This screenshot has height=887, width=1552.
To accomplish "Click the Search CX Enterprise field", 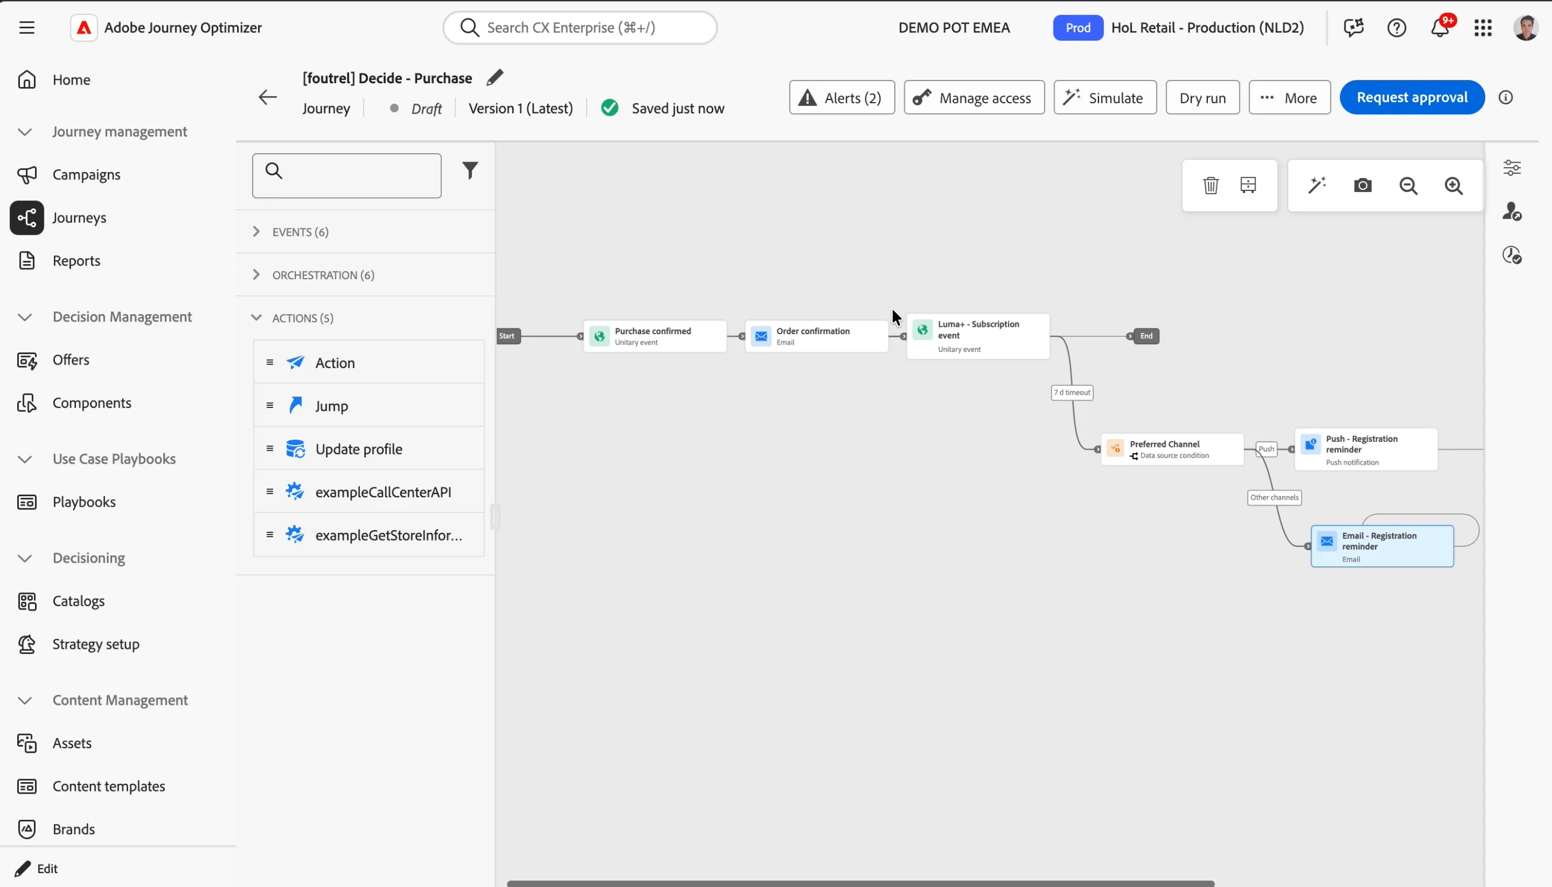I will pos(580,27).
